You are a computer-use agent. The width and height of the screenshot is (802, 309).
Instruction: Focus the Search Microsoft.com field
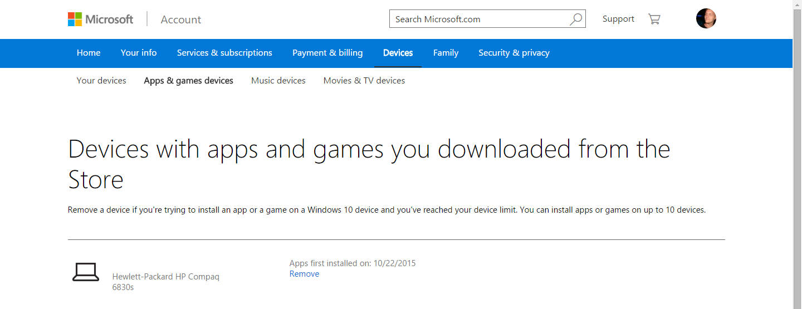(487, 19)
